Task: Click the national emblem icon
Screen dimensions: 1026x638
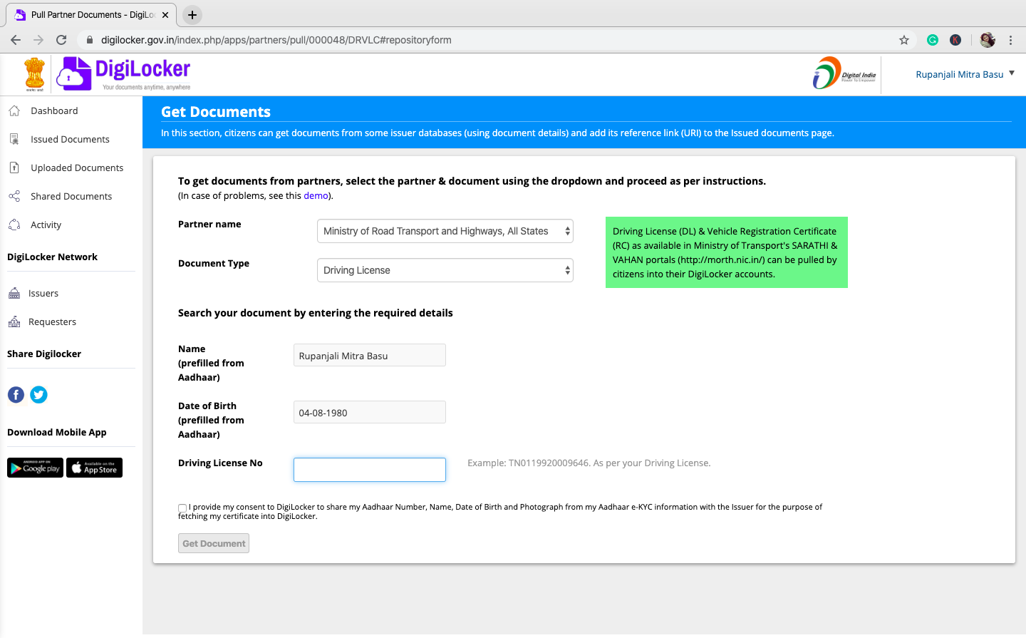Action: click(x=34, y=74)
